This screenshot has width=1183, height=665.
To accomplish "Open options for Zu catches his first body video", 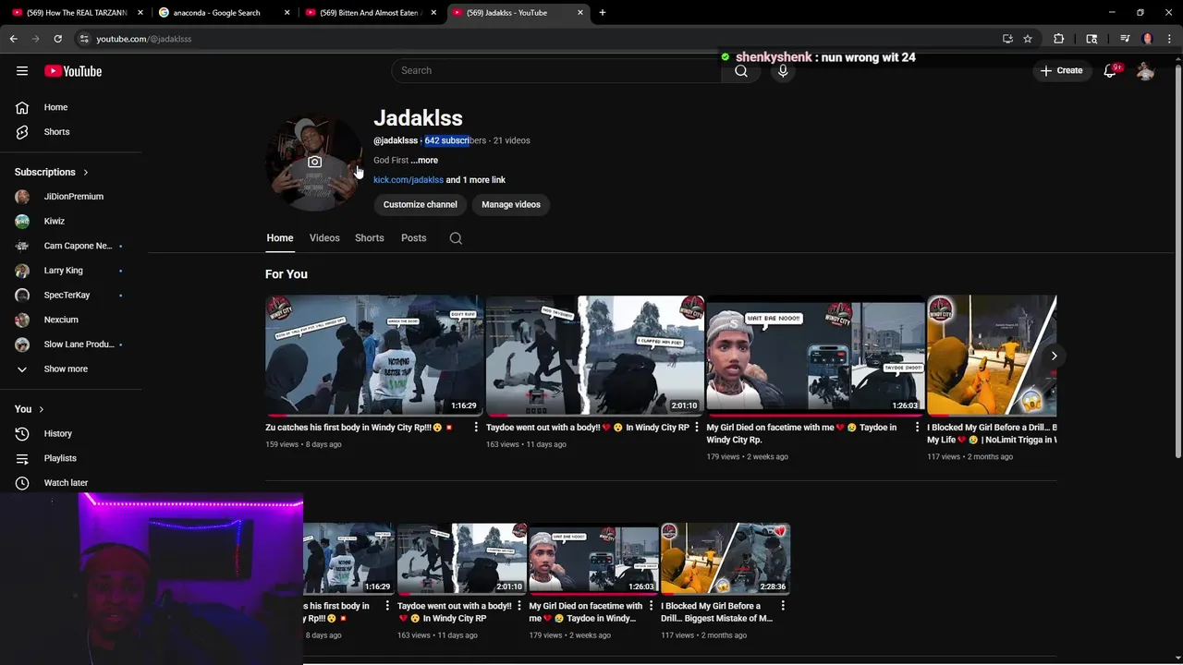I will [476, 428].
